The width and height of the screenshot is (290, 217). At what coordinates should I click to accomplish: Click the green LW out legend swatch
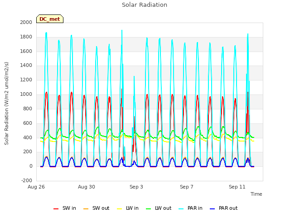tap(148, 209)
